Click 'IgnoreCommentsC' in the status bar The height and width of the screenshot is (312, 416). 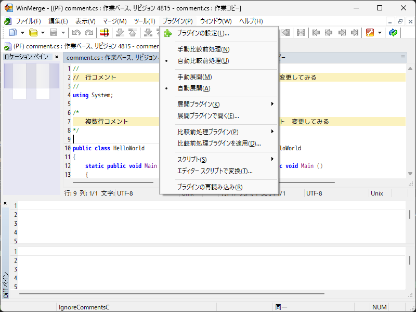(x=84, y=307)
